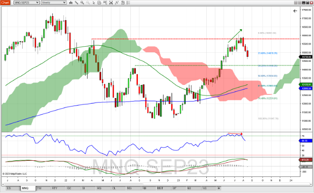Open the MNQ SEP23 instrument dropdown
This screenshot has width=314, height=193.
point(27,3)
